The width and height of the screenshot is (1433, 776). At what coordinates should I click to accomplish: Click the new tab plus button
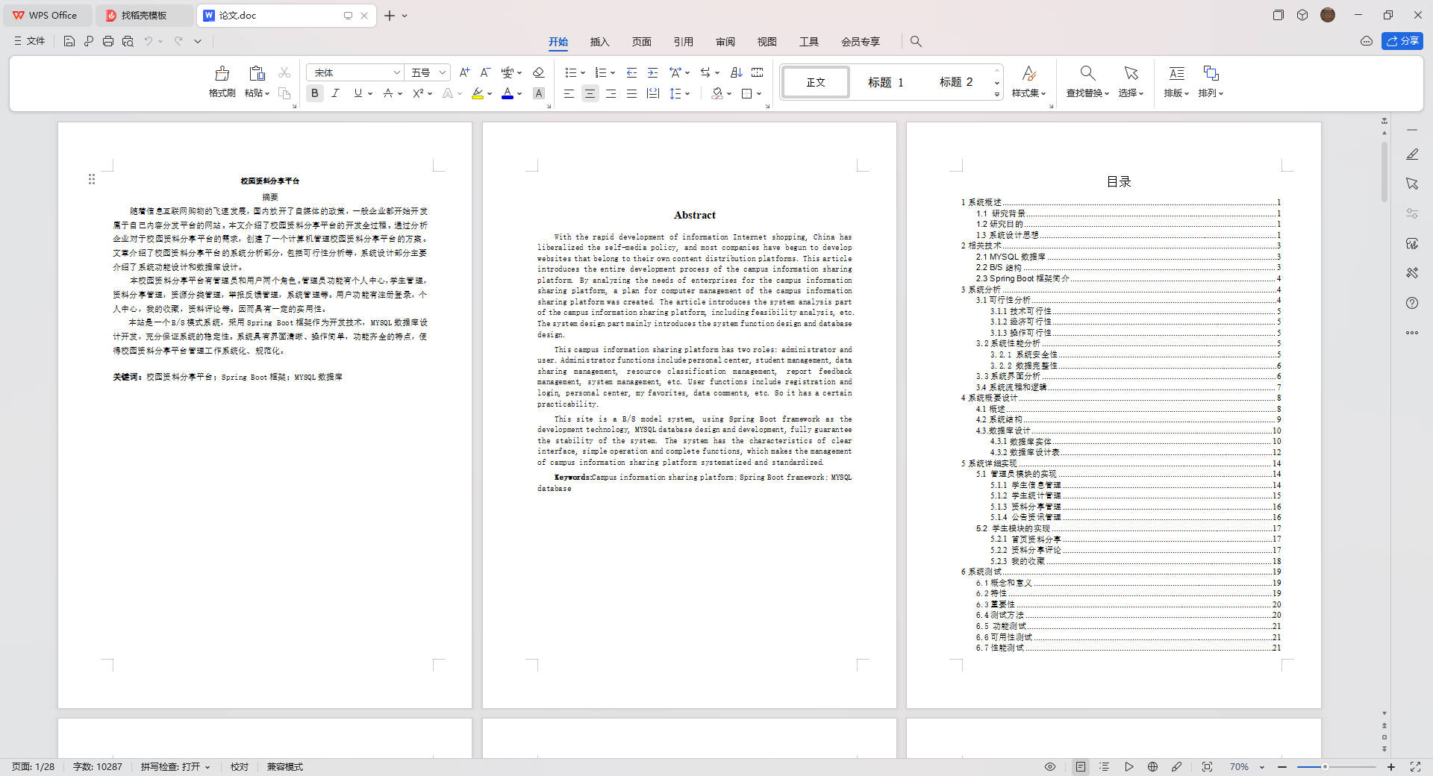390,15
